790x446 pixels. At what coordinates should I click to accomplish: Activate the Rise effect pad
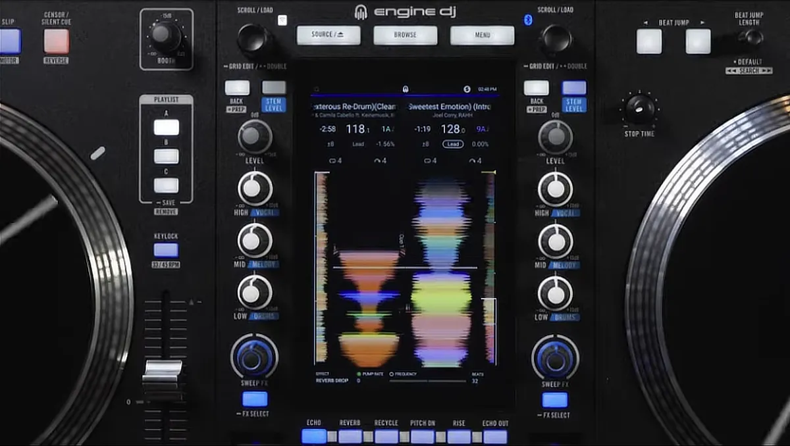click(459, 436)
